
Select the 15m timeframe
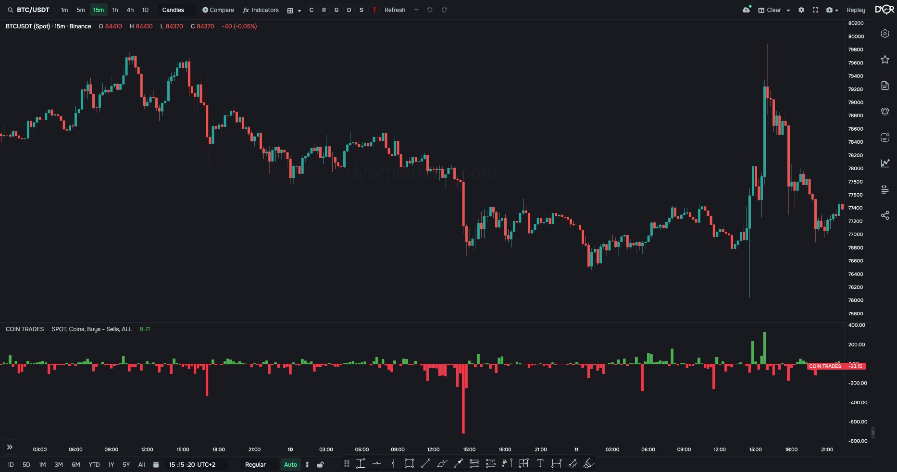(x=99, y=10)
